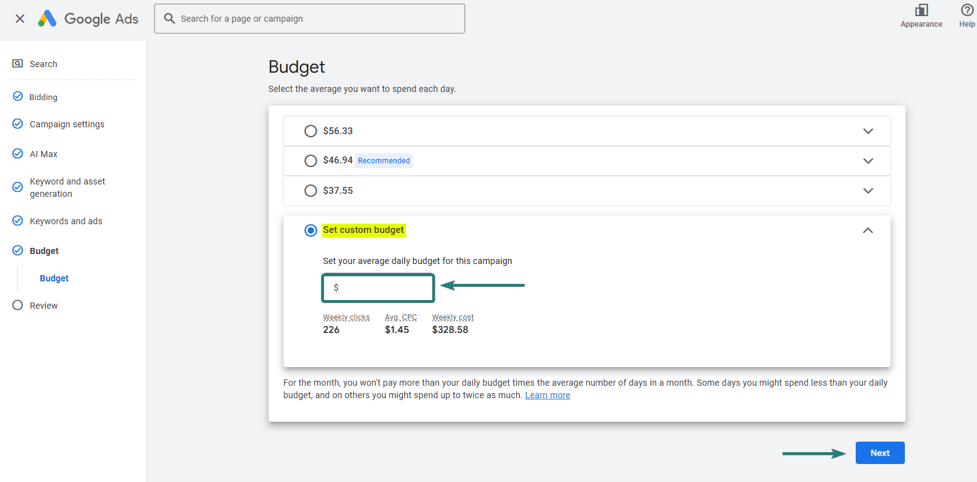Open the Learn more link
This screenshot has width=977, height=482.
[x=547, y=395]
